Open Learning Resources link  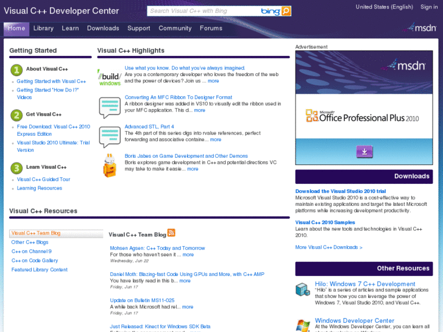pos(39,188)
